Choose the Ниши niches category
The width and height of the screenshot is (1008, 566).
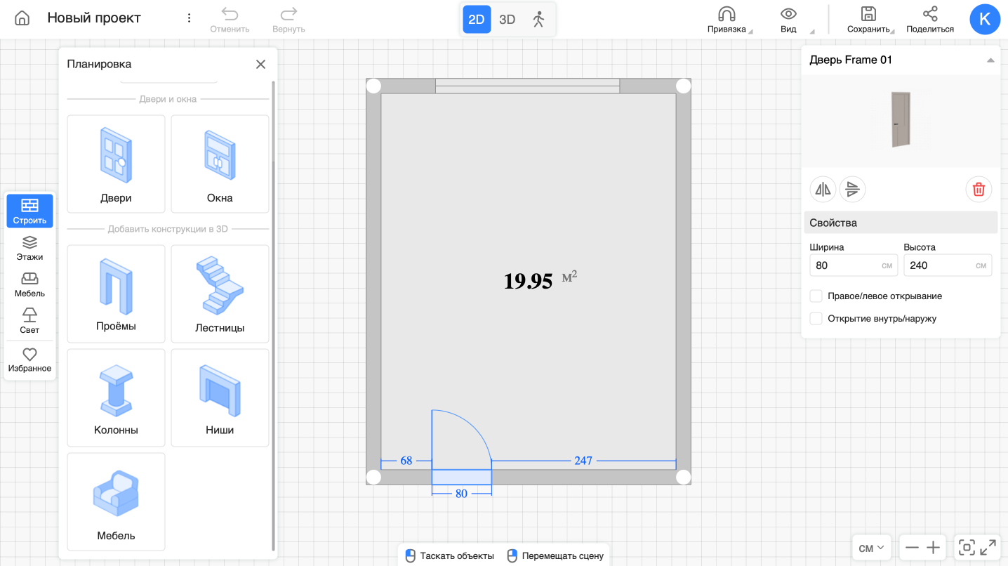tap(220, 397)
